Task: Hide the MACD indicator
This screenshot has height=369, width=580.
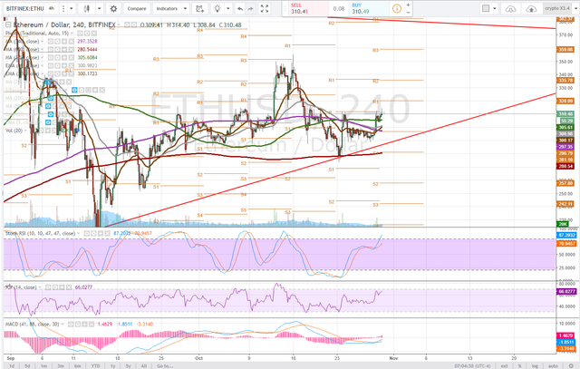Action: pos(71,325)
